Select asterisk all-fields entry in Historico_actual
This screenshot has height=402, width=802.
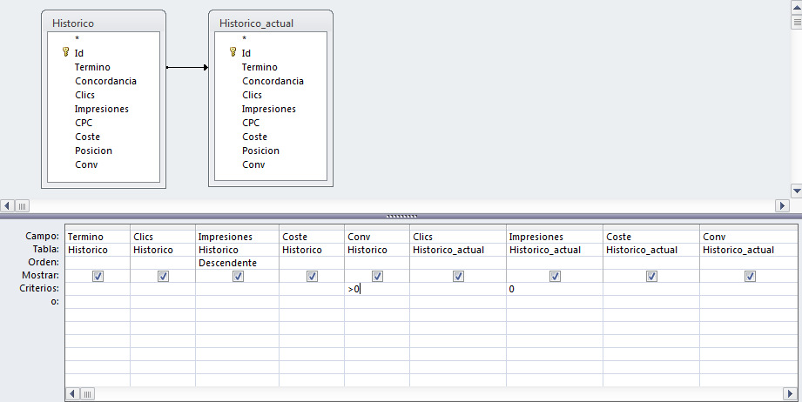(245, 39)
